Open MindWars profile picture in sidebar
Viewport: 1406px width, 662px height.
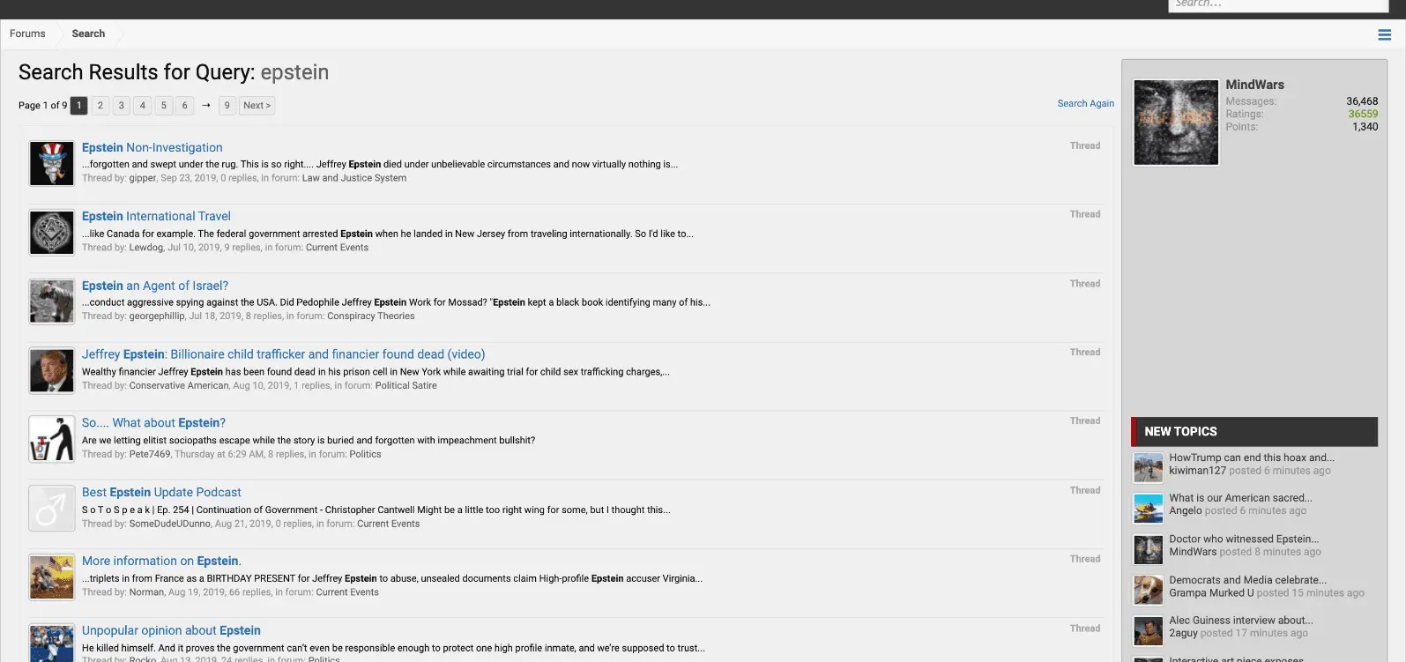pos(1176,123)
